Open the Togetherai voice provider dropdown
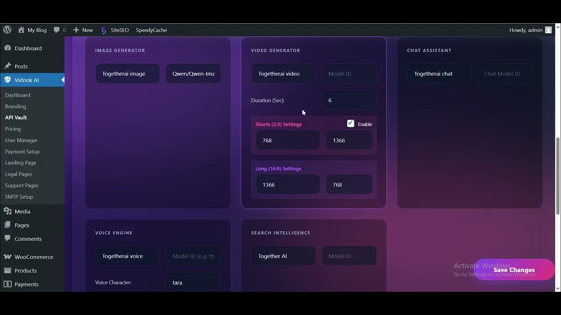Viewport: 561px width, 315px height. coord(128,256)
